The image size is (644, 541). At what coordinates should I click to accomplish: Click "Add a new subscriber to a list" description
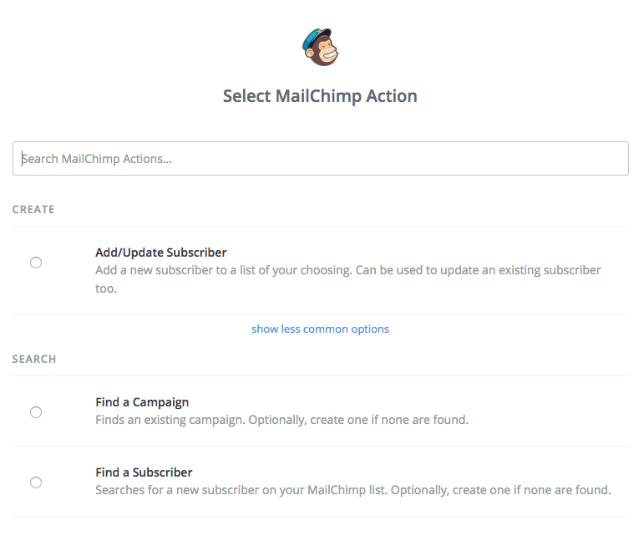point(200,270)
